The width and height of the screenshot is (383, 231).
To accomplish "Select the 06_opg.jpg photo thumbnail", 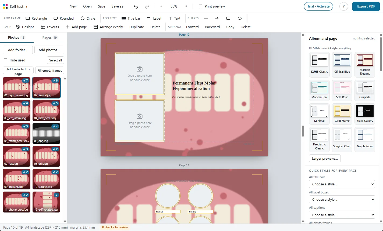I will coord(46,133).
